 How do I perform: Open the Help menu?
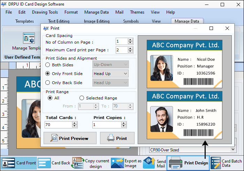[170, 12]
